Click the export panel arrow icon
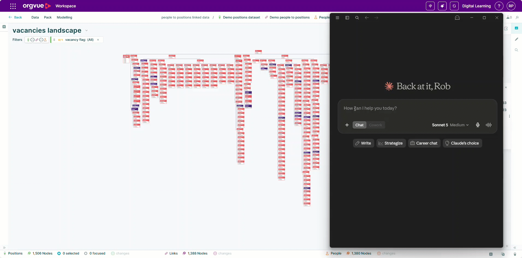 506,29
